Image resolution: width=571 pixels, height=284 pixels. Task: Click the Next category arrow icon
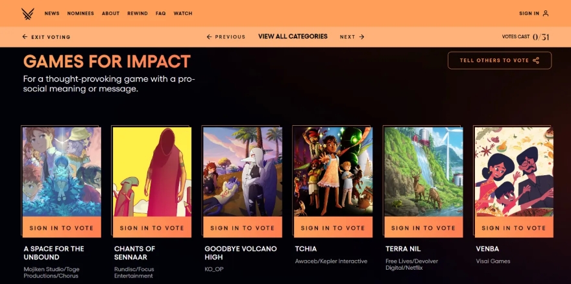point(361,37)
